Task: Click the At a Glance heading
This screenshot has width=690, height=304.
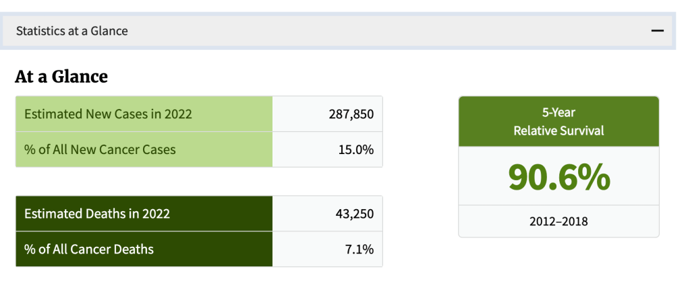Action: tap(61, 77)
